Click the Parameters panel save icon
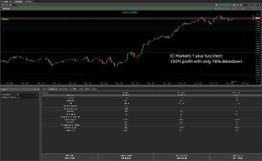 35,89
